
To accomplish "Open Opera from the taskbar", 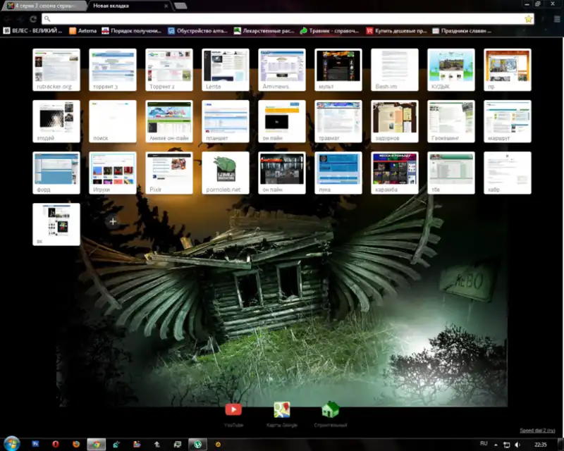I will pyautogui.click(x=55, y=444).
